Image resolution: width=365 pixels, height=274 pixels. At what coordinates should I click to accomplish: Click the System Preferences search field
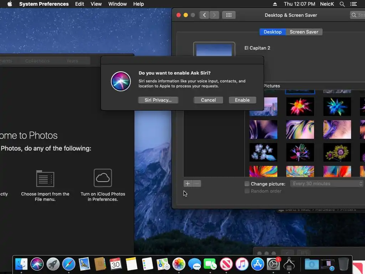(358, 15)
